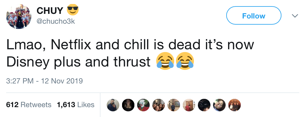Image resolution: width=307 pixels, height=117 pixels.
Task: Open liker avatar with dark black background portrait
Action: (128, 105)
